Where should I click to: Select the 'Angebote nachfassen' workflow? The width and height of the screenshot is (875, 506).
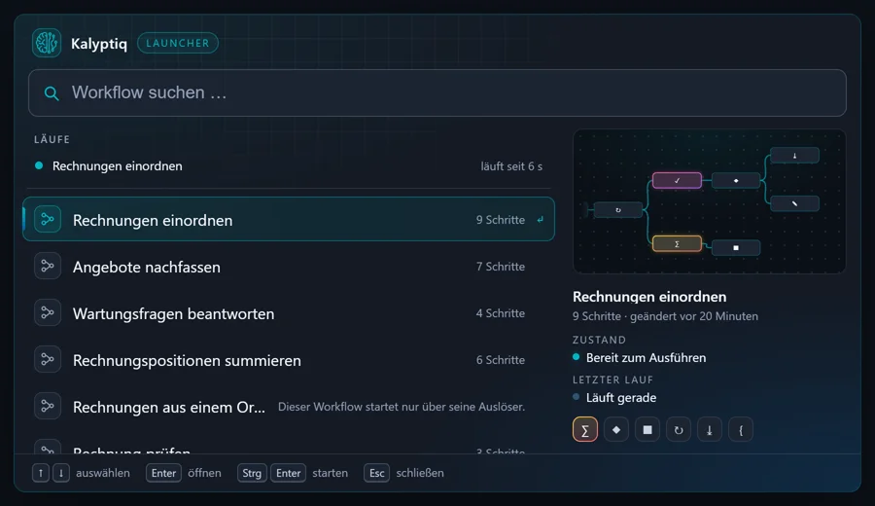(289, 267)
